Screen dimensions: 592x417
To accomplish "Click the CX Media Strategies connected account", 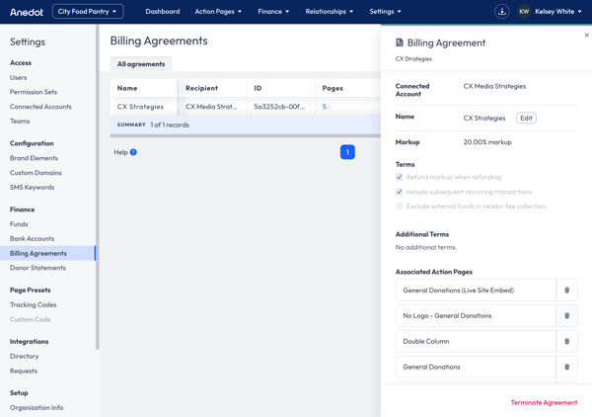I will point(494,86).
